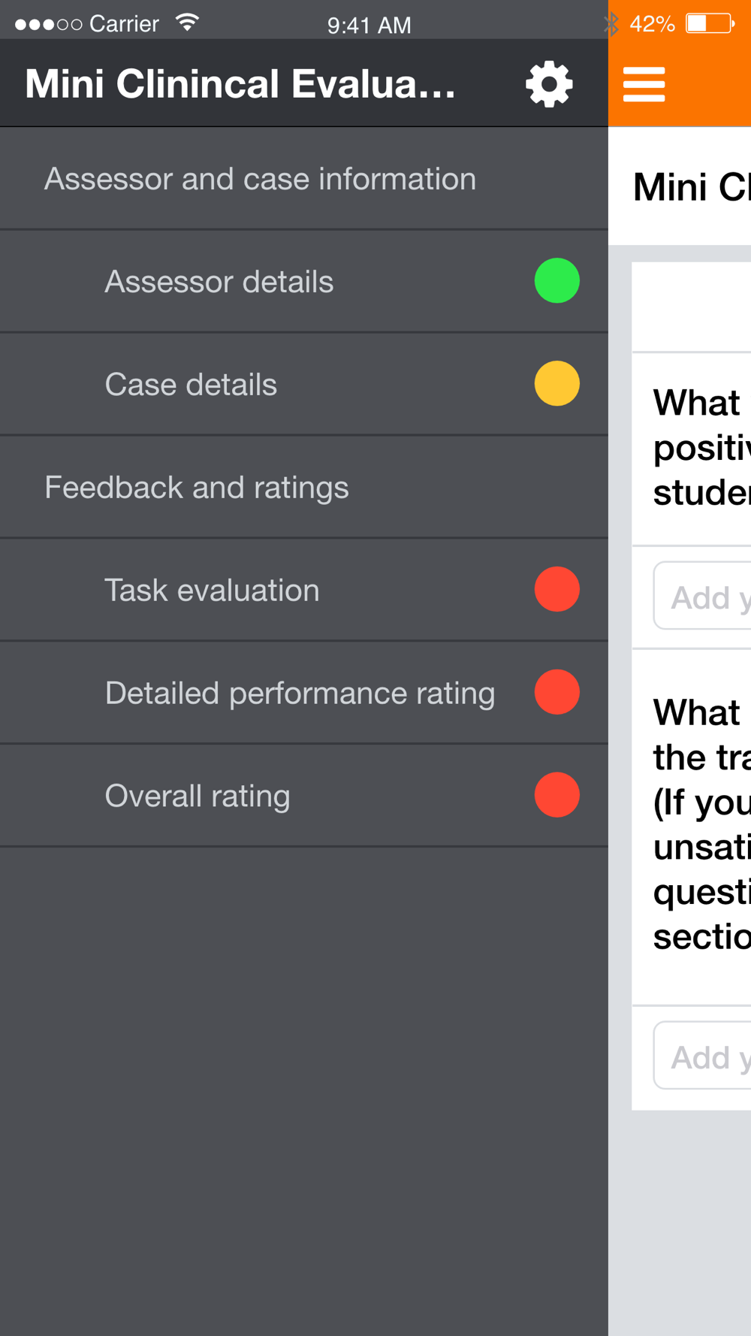751x1336 pixels.
Task: Tap the hamburger menu icon
Action: 644,84
